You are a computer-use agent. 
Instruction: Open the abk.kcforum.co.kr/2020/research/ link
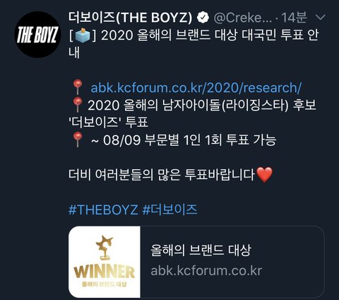[196, 88]
